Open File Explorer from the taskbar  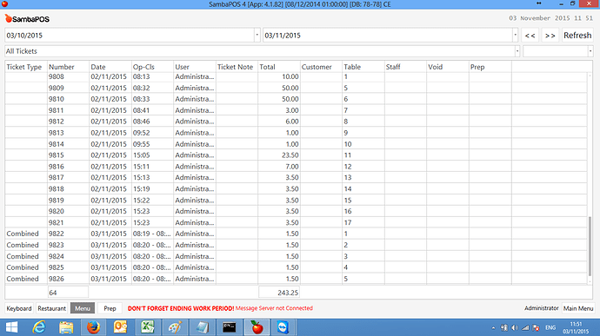(66, 327)
